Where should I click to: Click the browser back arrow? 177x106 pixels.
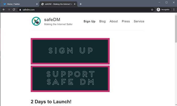4,10
